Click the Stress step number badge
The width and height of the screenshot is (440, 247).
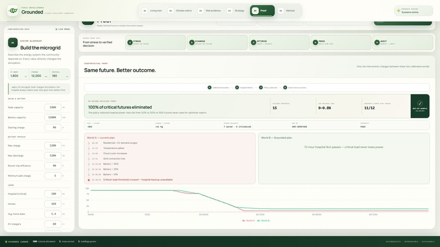130,43
